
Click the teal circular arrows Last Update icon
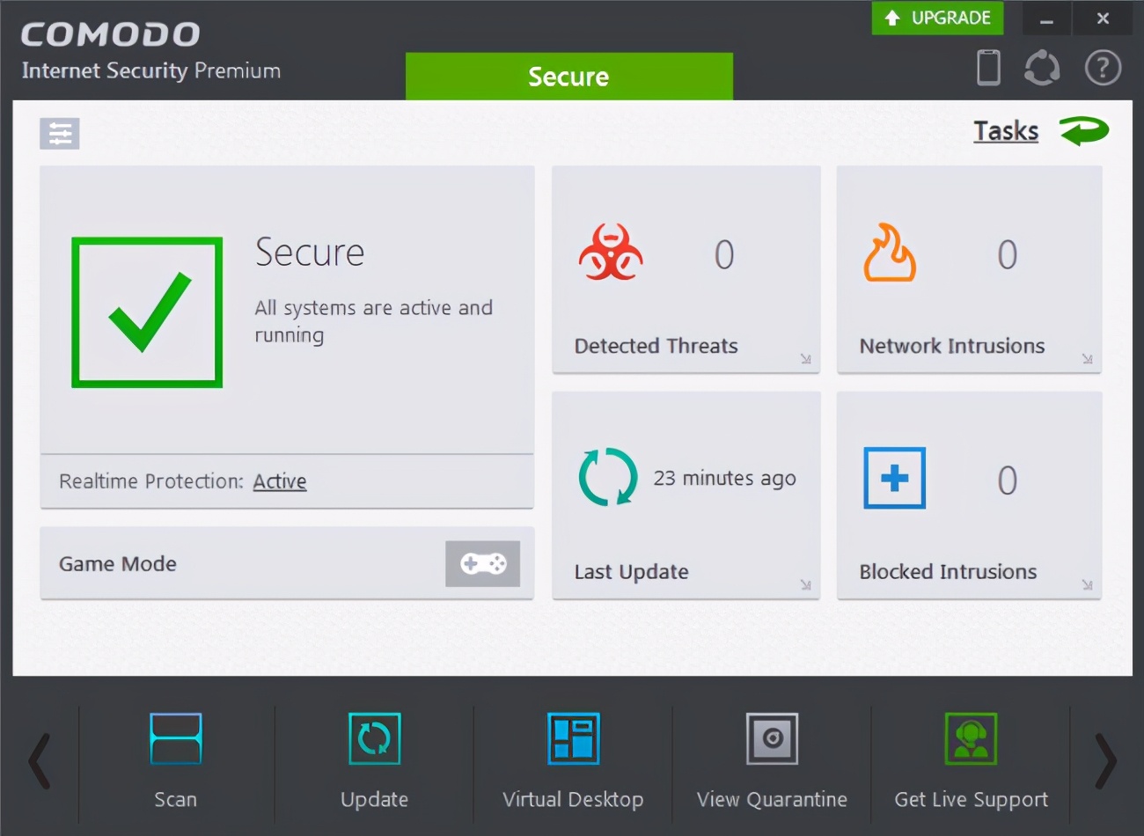click(608, 477)
